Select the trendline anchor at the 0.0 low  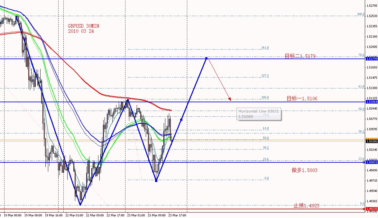pyautogui.click(x=156, y=180)
